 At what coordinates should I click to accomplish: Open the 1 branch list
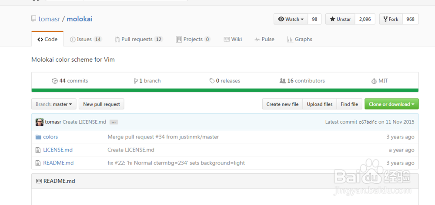point(147,81)
